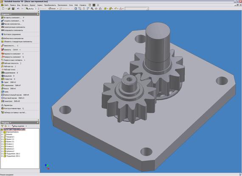Viewport: 242px width, 176px height.
Task: Click the Zoom All icon in the toolbar
Action: click(76, 8)
